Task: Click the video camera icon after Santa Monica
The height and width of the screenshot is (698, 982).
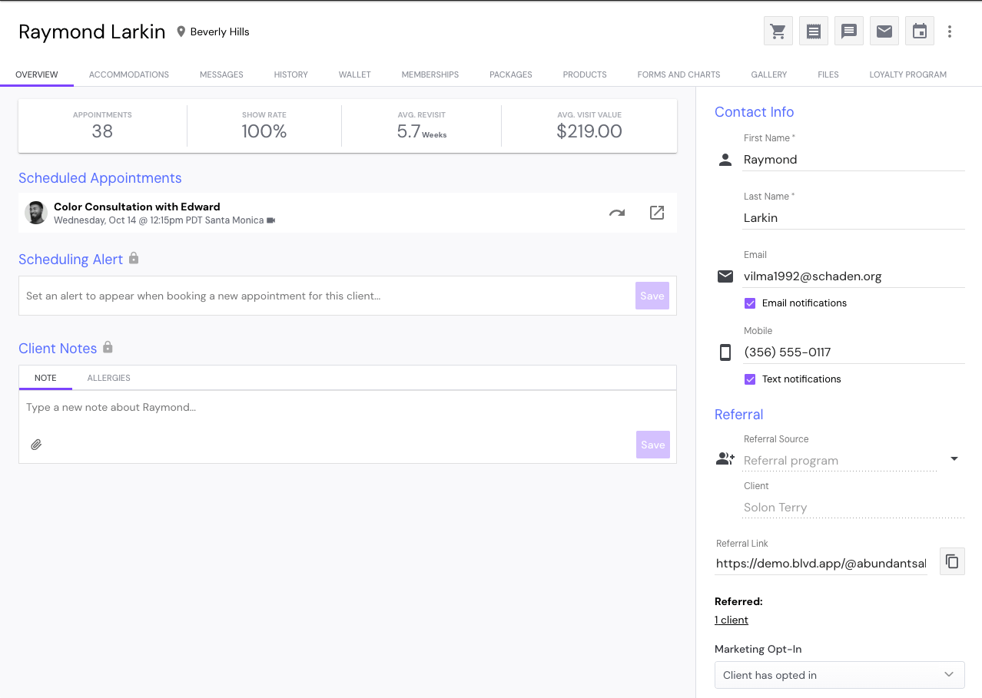Action: pos(270,220)
